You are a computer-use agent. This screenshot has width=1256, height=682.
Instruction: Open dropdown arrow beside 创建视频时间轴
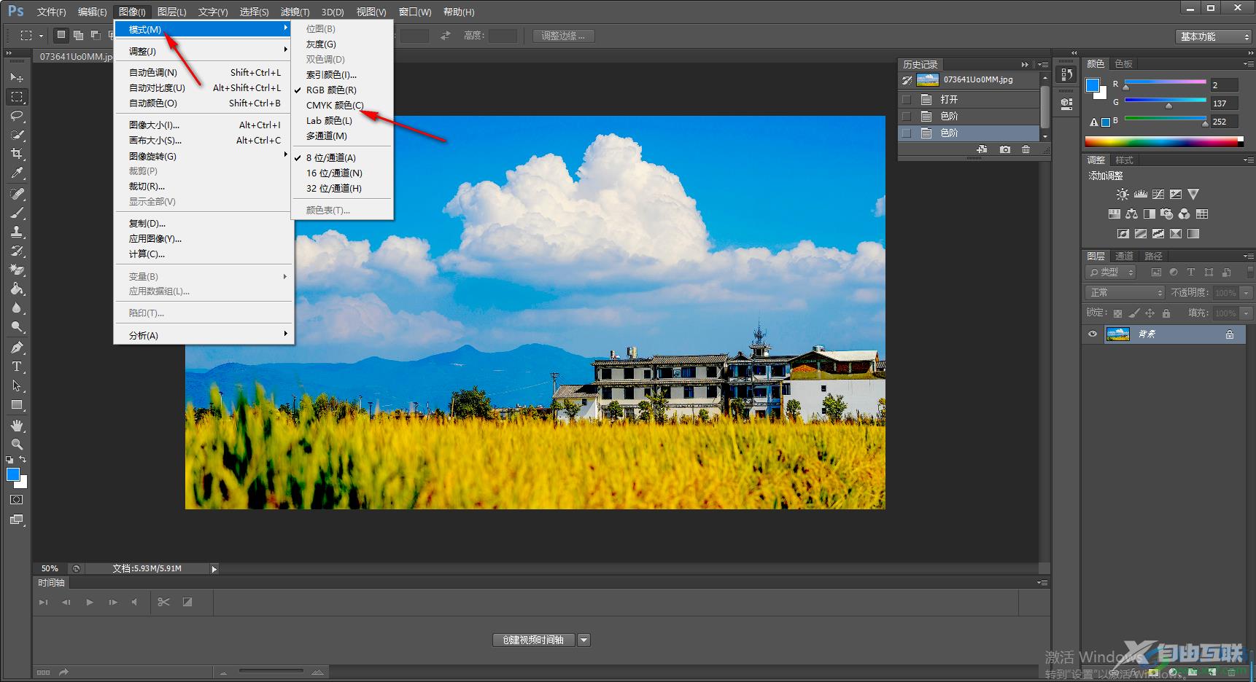[x=584, y=640]
